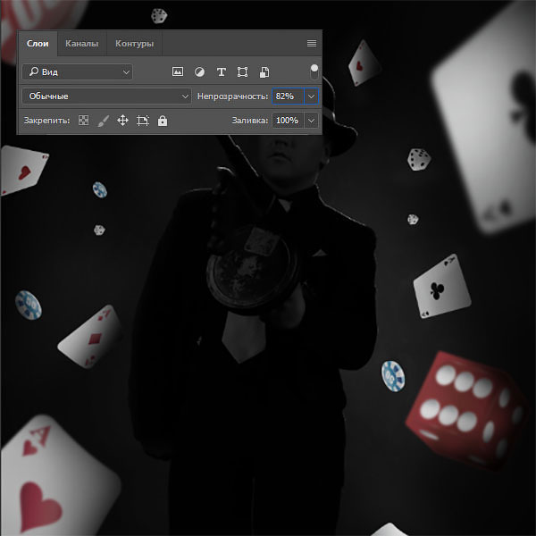Toggle lock position move icon
The width and height of the screenshot is (536, 536).
click(122, 121)
